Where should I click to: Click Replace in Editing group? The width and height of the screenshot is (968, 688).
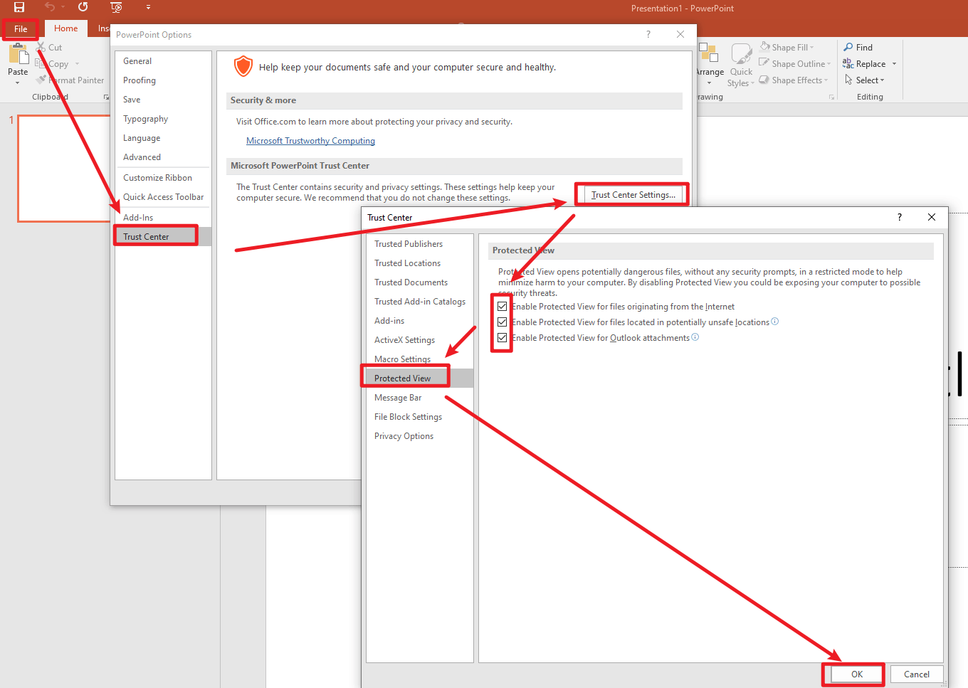tap(864, 64)
